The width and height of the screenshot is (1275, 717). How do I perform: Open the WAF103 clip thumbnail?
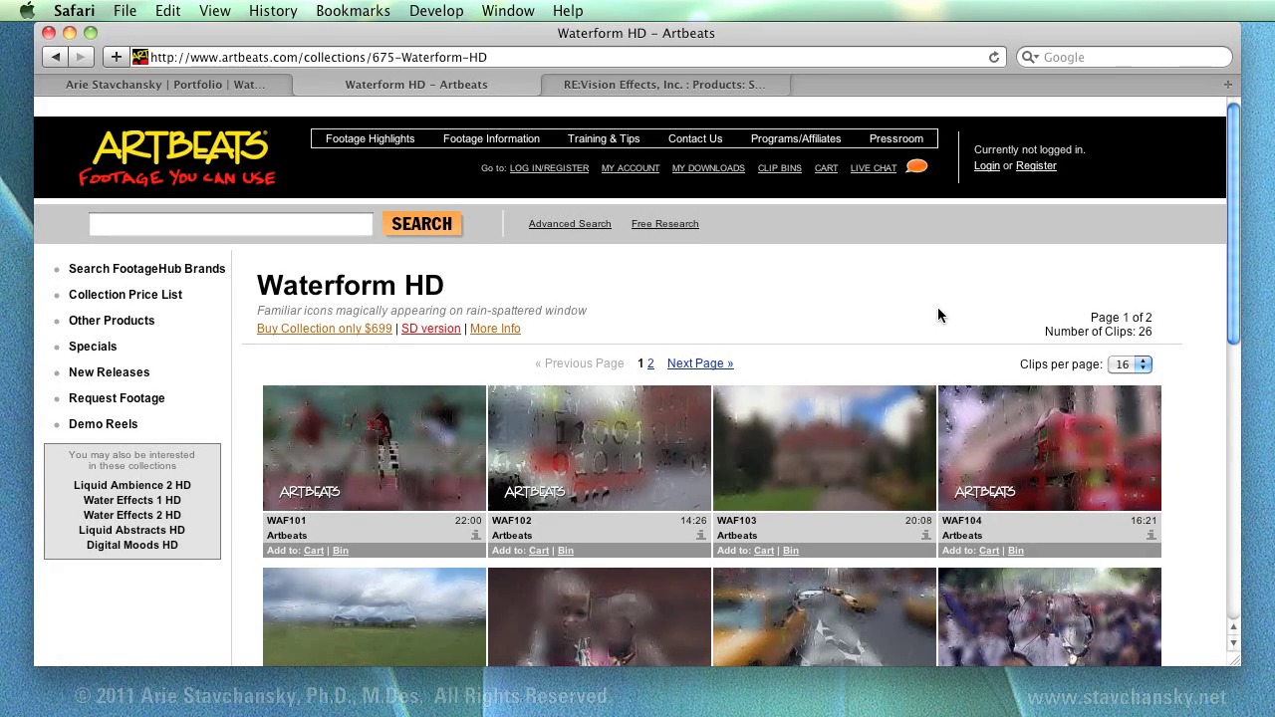[825, 448]
